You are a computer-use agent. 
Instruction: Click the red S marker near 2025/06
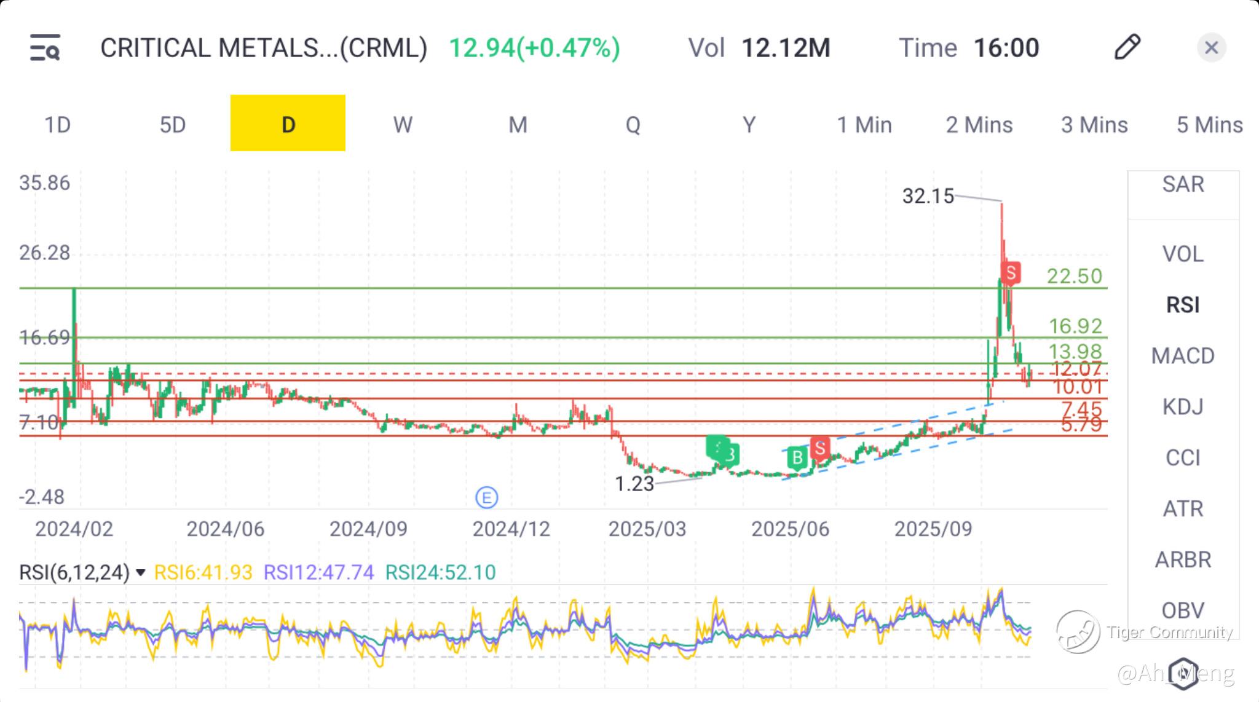819,449
